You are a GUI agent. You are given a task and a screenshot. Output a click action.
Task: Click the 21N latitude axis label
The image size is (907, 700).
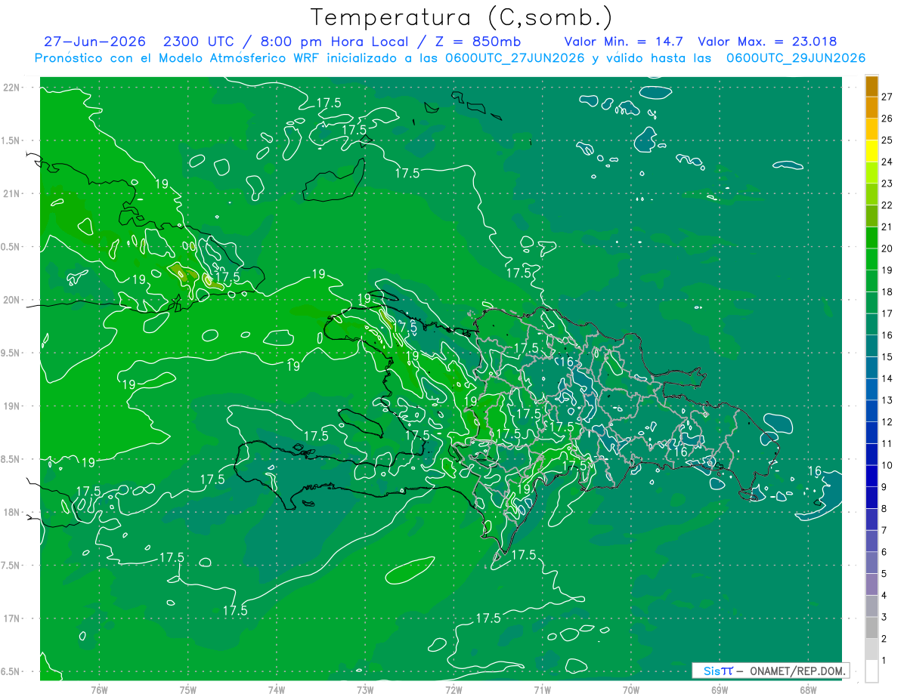[x=12, y=193]
